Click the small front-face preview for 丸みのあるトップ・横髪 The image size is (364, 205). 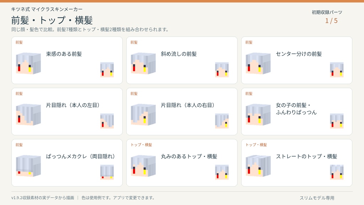click(x=222, y=172)
